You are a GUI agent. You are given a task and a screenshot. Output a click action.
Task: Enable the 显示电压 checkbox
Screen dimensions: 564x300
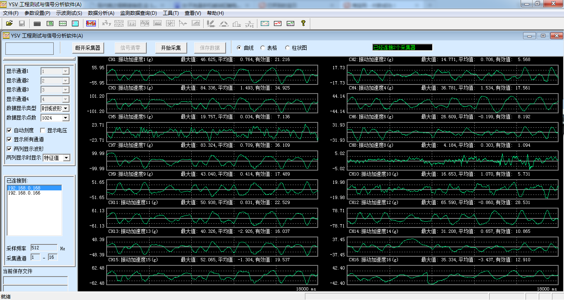pyautogui.click(x=43, y=131)
